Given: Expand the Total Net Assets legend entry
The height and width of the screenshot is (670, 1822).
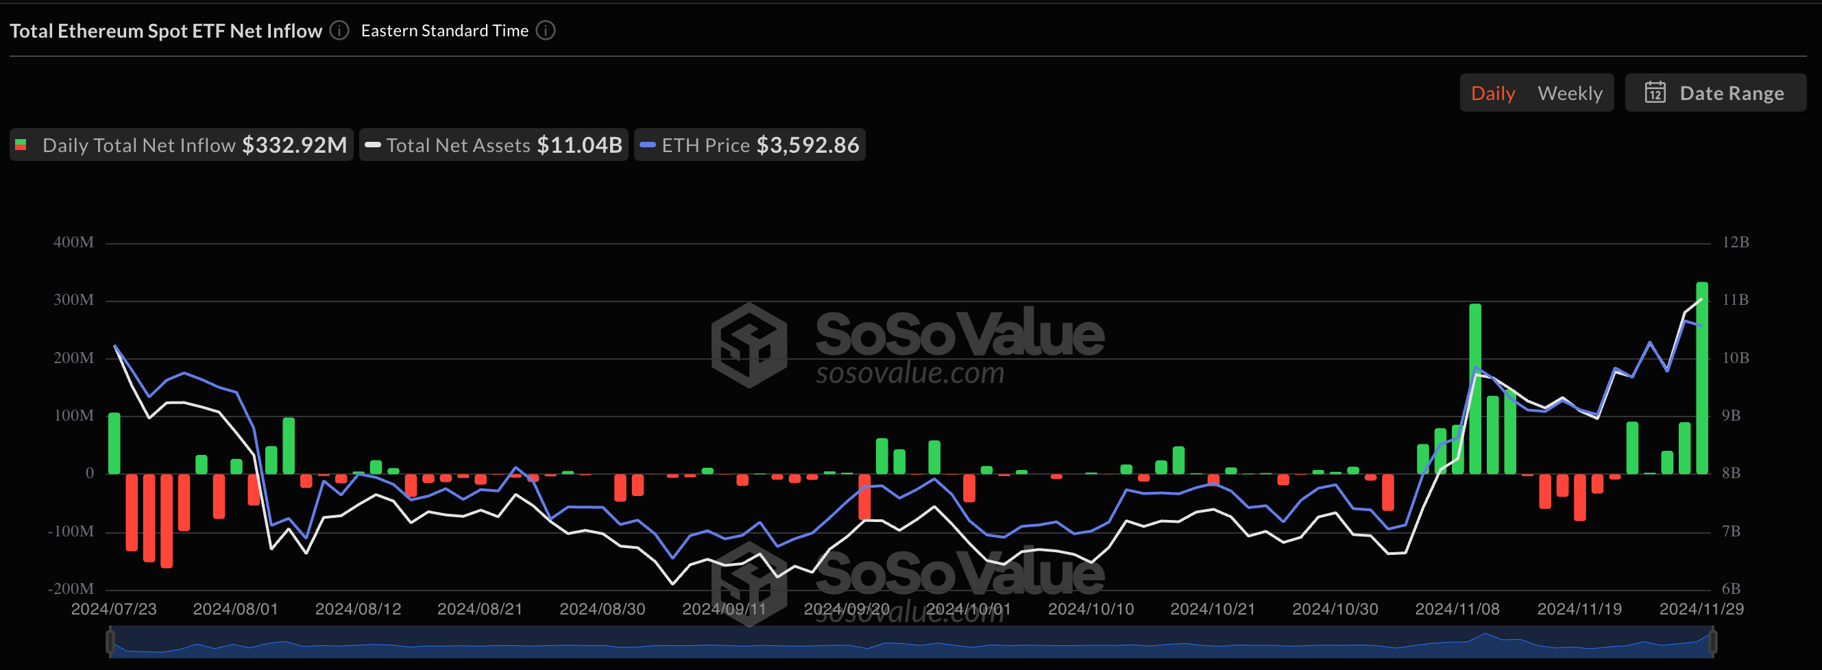Looking at the screenshot, I should [x=493, y=145].
